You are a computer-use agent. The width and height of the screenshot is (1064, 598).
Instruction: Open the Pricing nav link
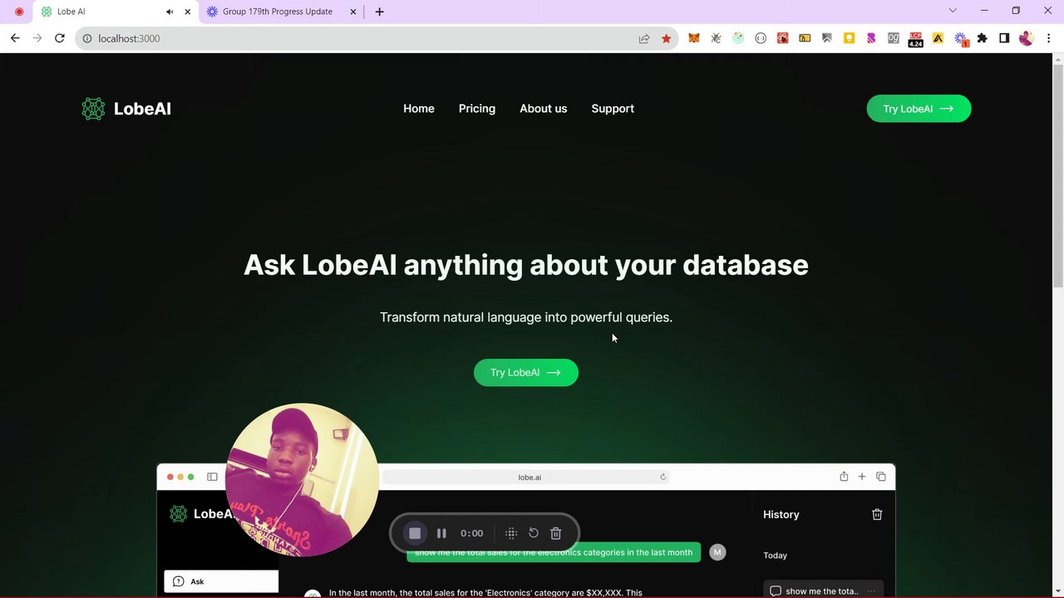[477, 109]
